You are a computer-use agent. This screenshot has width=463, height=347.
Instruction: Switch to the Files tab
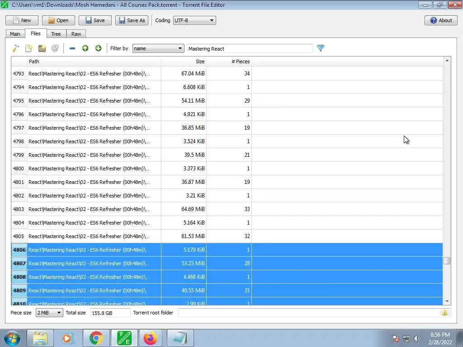click(35, 33)
